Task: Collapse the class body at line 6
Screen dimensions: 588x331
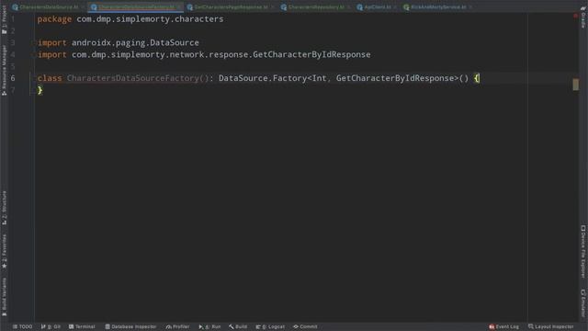Action: click(x=33, y=78)
